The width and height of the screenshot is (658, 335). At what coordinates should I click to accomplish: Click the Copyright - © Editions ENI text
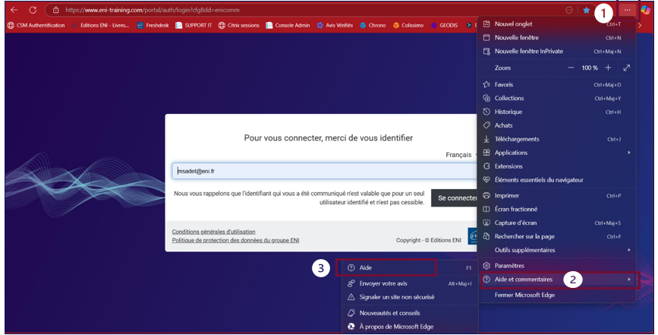[x=429, y=241]
